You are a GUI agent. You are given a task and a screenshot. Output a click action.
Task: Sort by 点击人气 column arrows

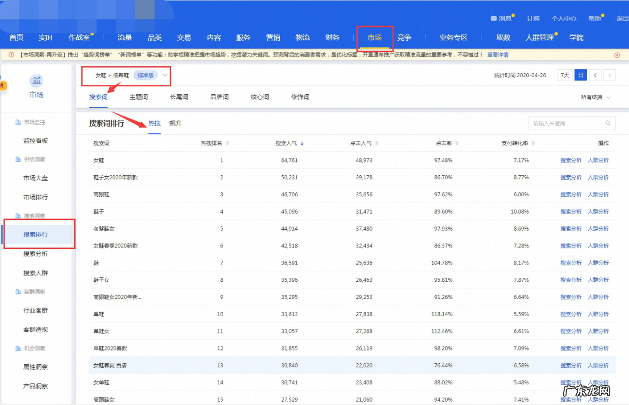(376, 143)
